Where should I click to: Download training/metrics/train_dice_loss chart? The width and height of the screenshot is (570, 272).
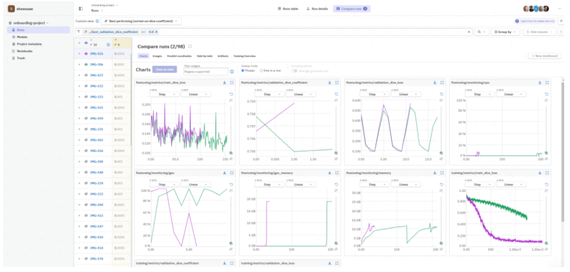click(x=540, y=173)
